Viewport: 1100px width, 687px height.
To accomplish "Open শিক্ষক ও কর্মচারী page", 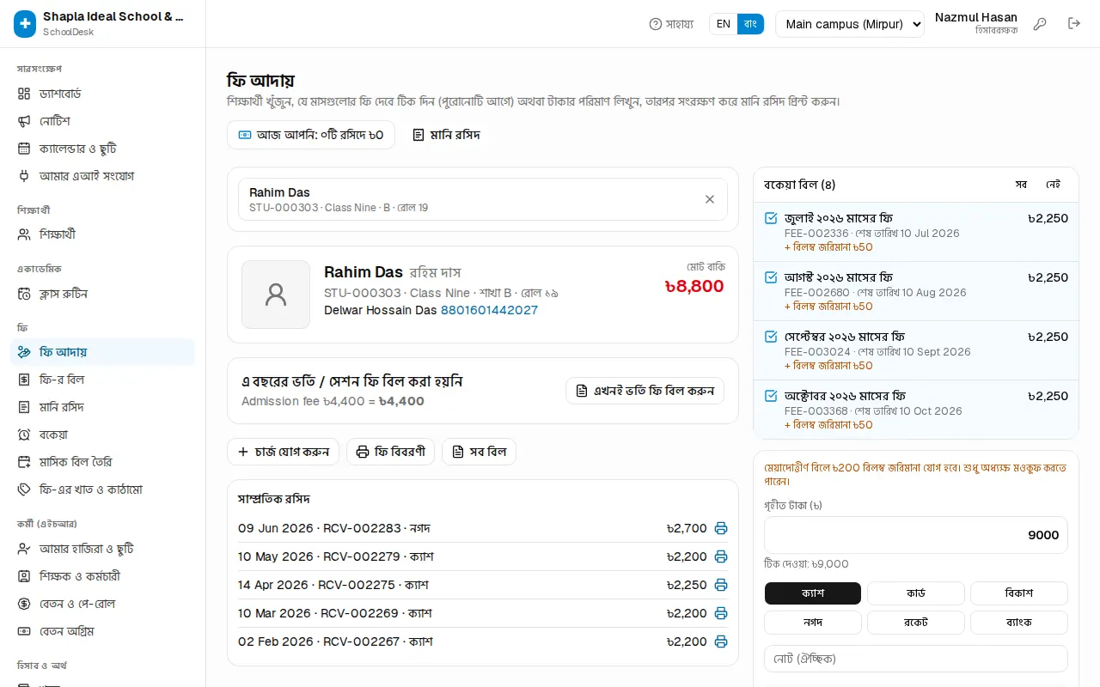I will [x=102, y=576].
